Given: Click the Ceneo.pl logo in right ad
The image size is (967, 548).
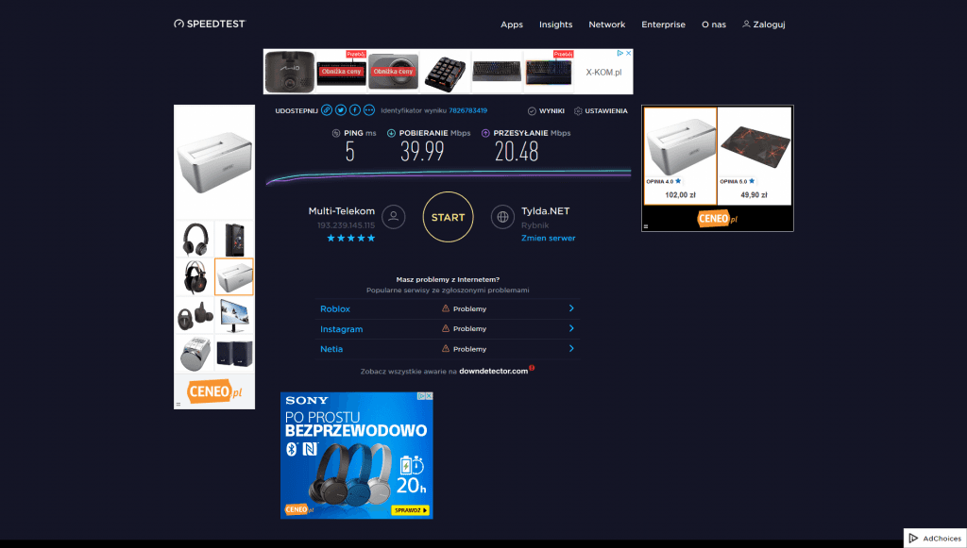Looking at the screenshot, I should pyautogui.click(x=718, y=219).
